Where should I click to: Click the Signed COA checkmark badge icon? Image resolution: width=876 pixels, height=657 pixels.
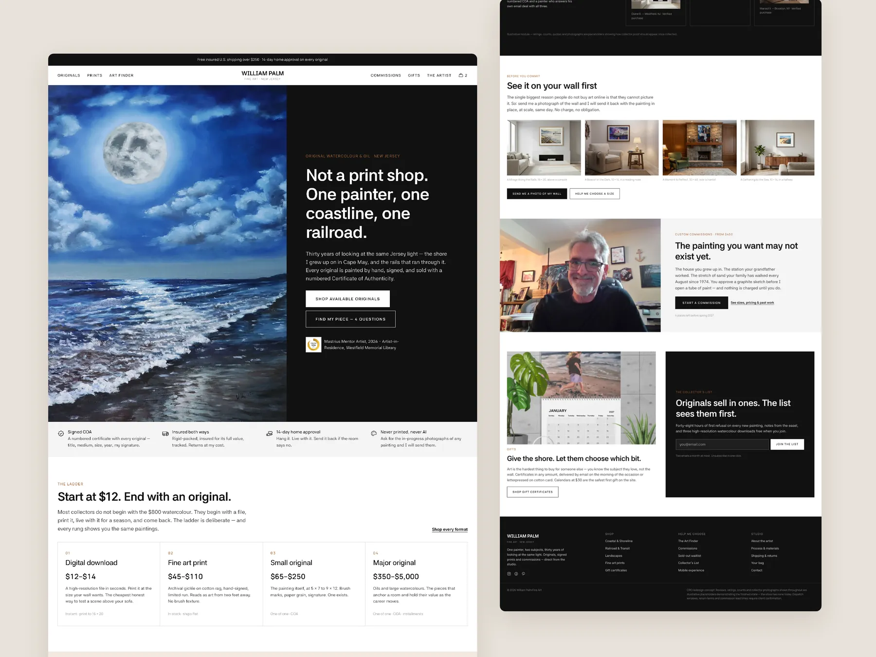point(61,433)
